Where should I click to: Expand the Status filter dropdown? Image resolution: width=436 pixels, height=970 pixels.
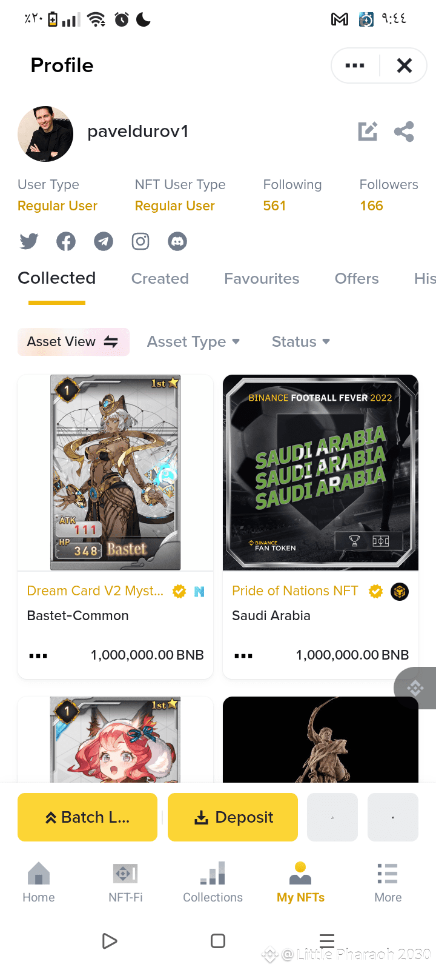(x=301, y=342)
